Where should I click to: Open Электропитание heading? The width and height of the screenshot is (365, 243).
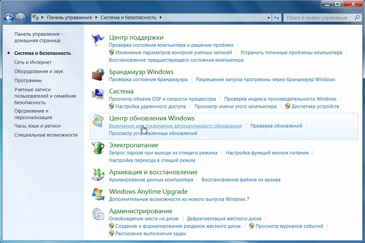(134, 145)
